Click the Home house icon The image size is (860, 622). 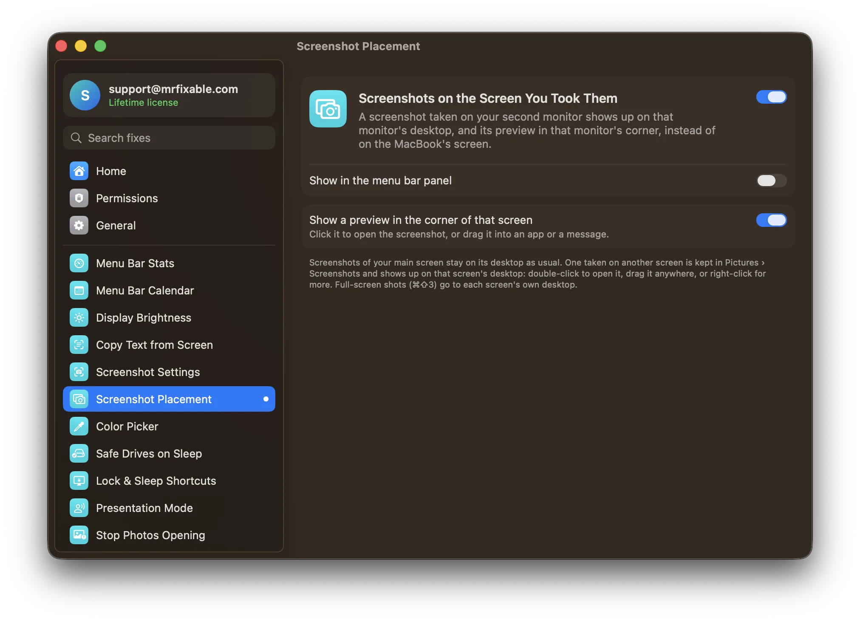79,171
